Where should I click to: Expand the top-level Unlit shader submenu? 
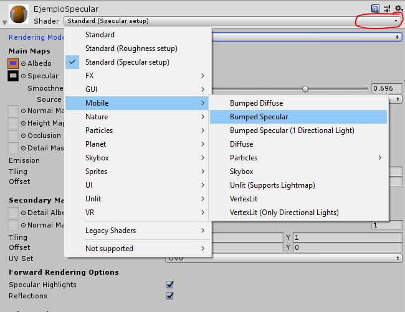138,199
